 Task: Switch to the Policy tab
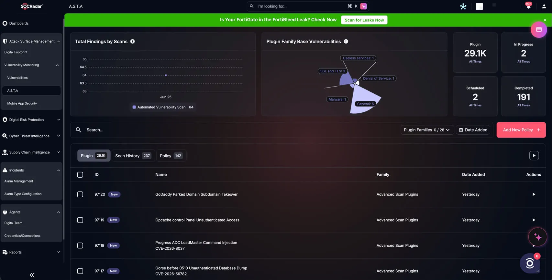pos(171,156)
